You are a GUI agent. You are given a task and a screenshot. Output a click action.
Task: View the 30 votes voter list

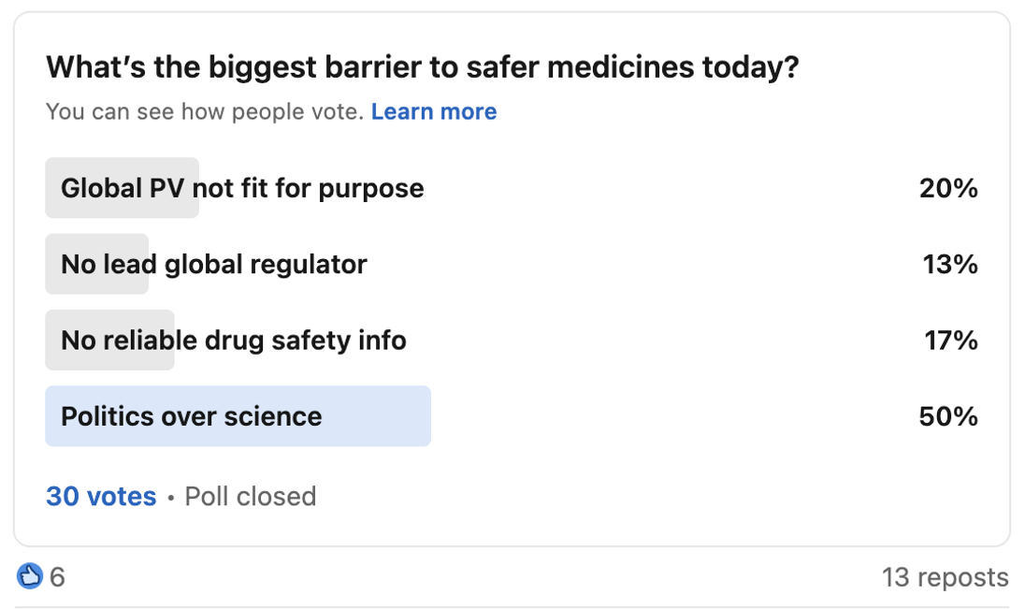101,496
